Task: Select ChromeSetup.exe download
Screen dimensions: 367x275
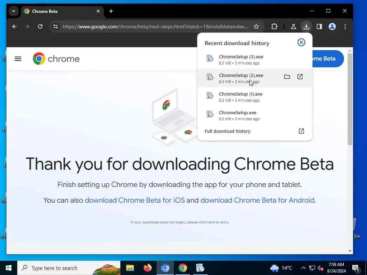Action: [255, 116]
